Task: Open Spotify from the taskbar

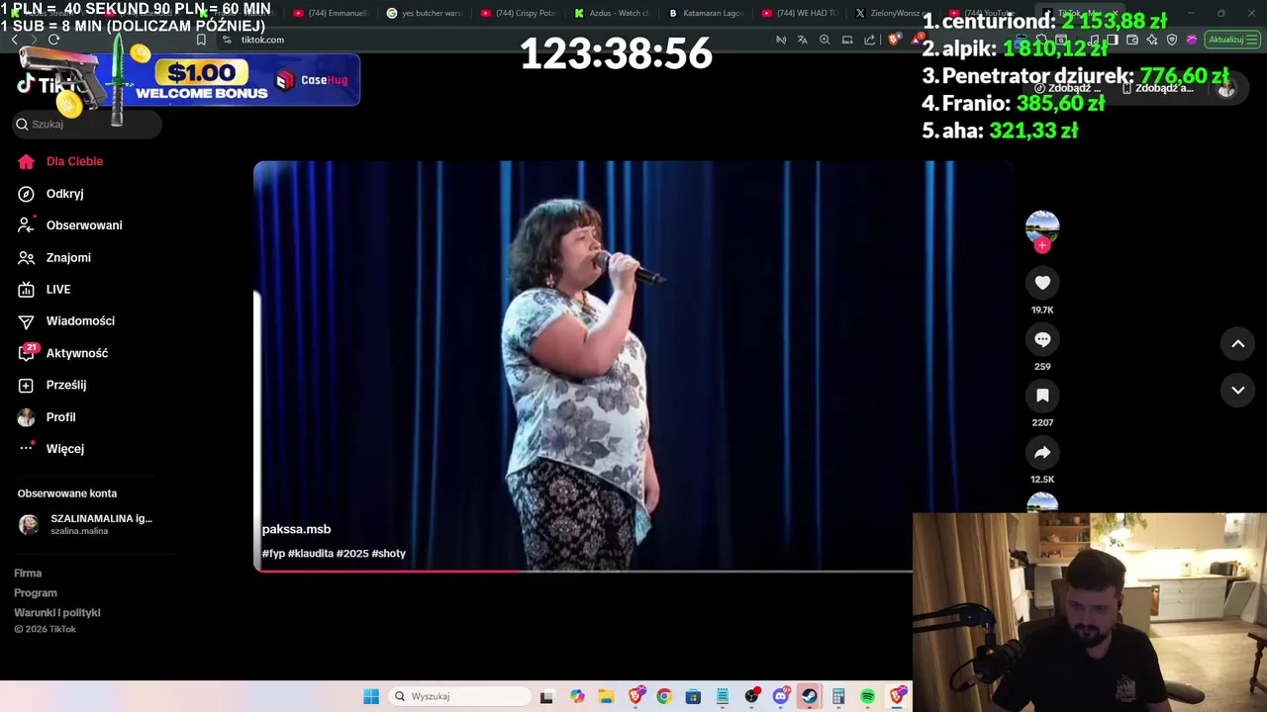Action: tap(867, 696)
